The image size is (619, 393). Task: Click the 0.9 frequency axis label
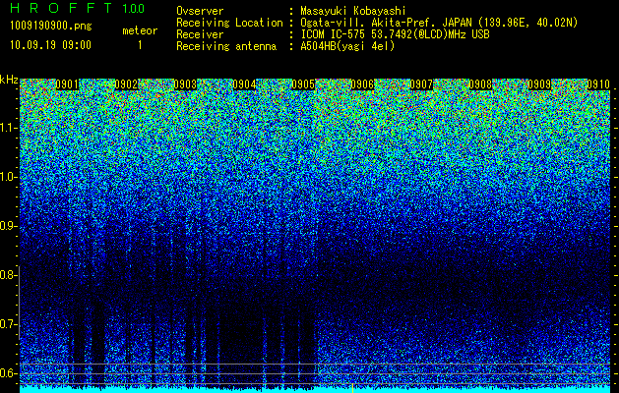(8, 226)
